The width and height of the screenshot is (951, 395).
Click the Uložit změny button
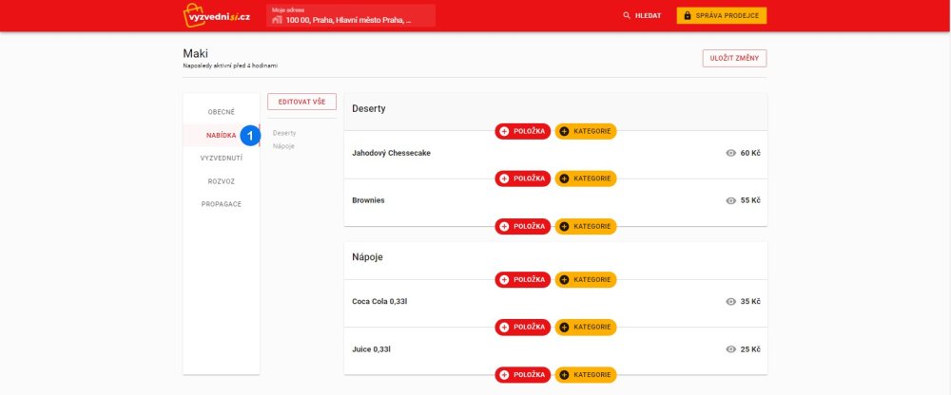click(734, 58)
